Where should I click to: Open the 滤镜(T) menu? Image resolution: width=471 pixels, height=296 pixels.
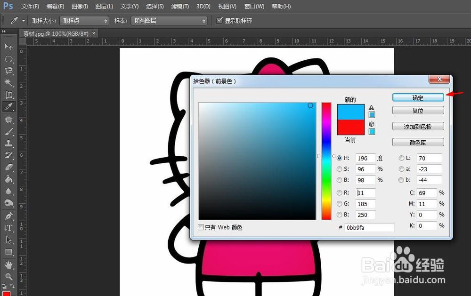[180, 6]
